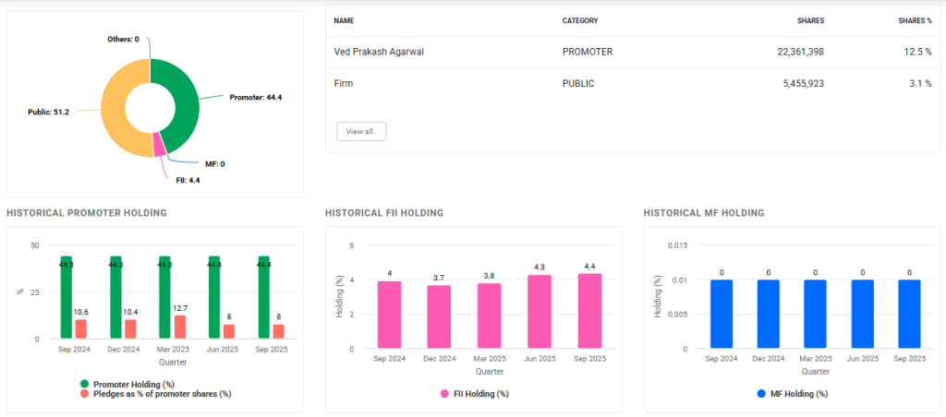The height and width of the screenshot is (417, 946).
Task: Sort table by NAME column header
Action: pos(344,20)
